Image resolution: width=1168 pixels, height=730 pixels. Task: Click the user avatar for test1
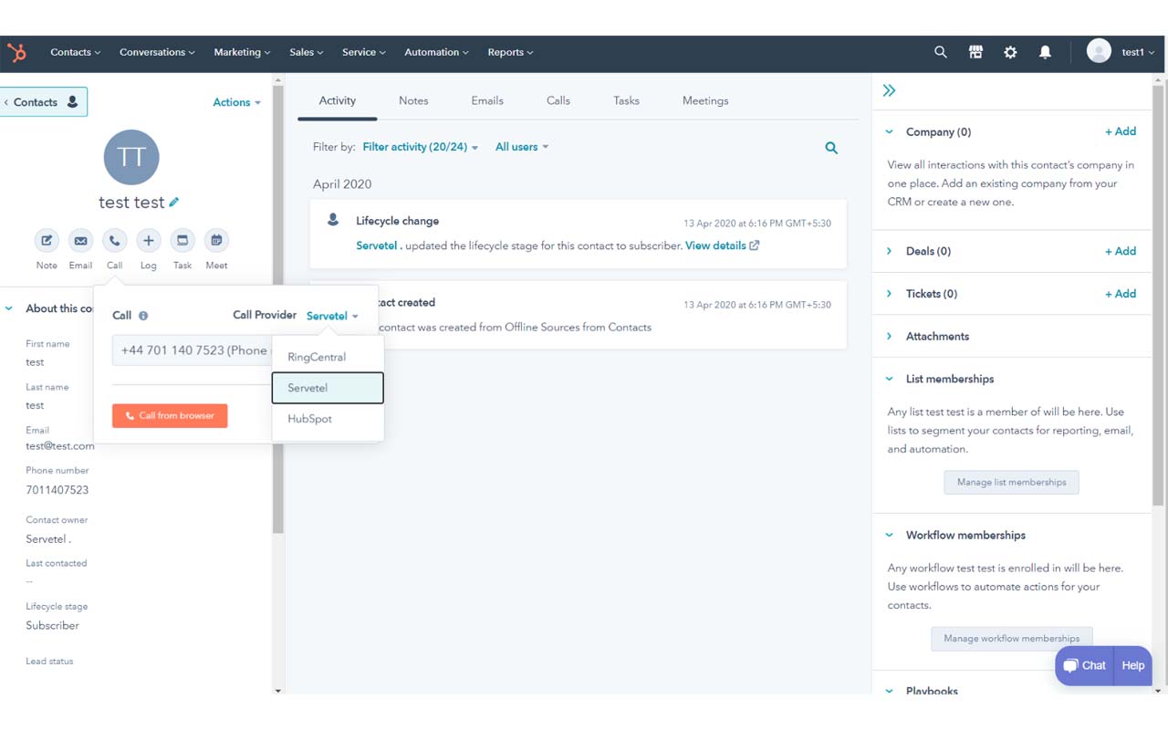pyautogui.click(x=1099, y=51)
